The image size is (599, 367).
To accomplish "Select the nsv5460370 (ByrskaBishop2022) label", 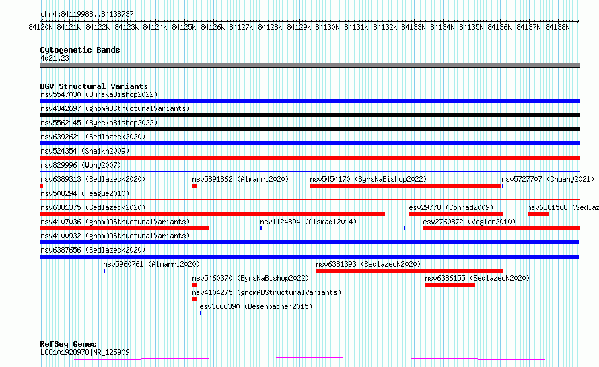I will 250,278.
